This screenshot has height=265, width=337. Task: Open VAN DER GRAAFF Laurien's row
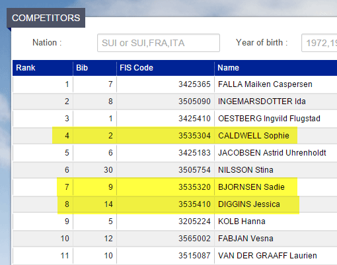[175, 256]
